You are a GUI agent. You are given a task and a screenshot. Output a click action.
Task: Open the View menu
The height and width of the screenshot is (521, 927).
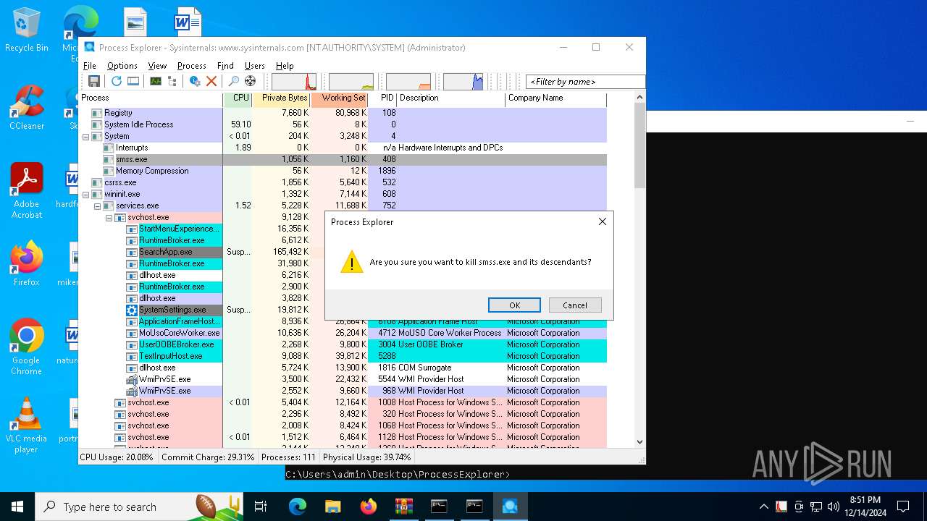(x=157, y=66)
